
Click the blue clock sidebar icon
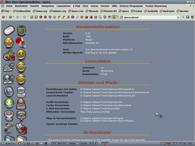9,91
